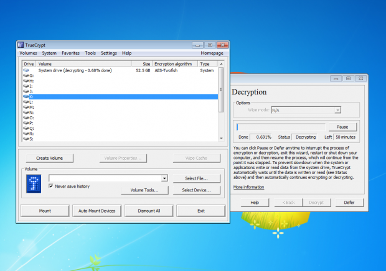
Task: Select the highlighted drive K:
Action: point(120,97)
